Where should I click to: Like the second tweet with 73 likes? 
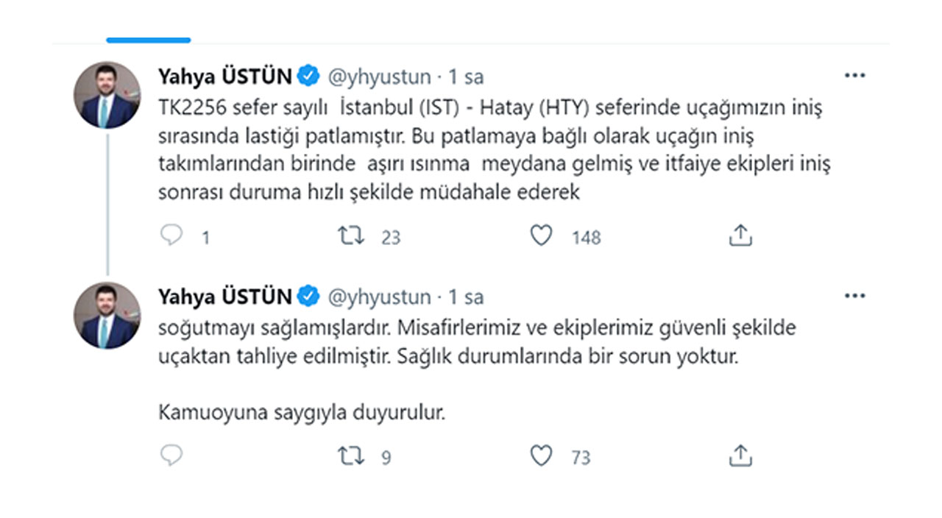tap(542, 456)
